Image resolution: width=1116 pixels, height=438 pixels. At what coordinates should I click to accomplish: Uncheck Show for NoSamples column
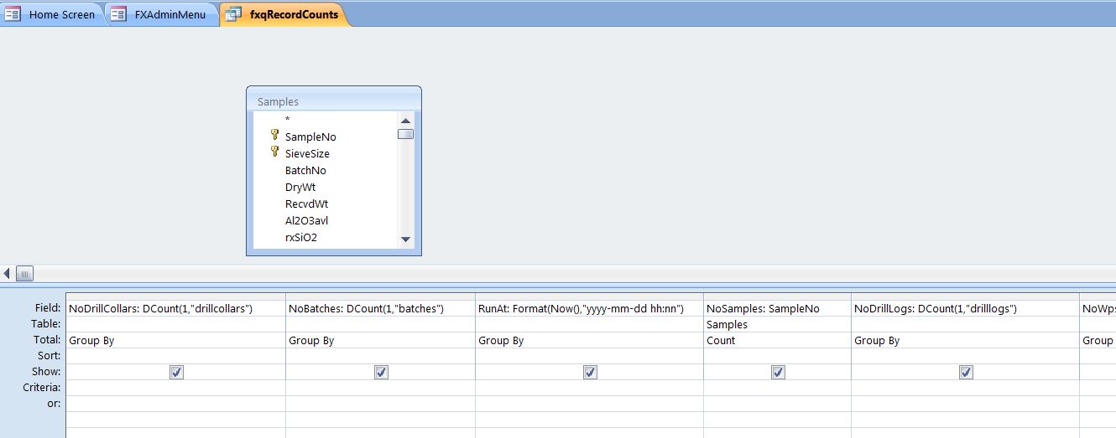click(778, 372)
